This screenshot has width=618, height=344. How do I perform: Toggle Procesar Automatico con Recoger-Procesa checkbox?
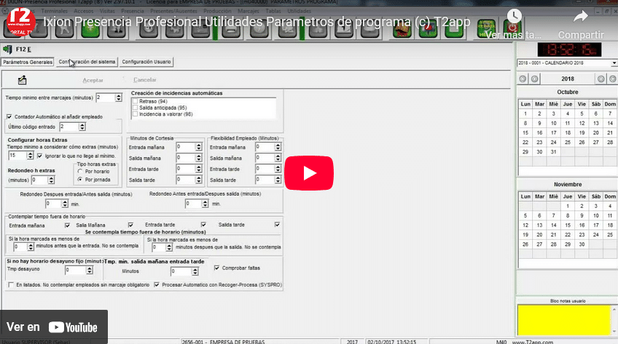click(157, 284)
